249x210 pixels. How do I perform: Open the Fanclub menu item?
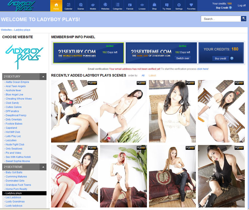(130, 6)
